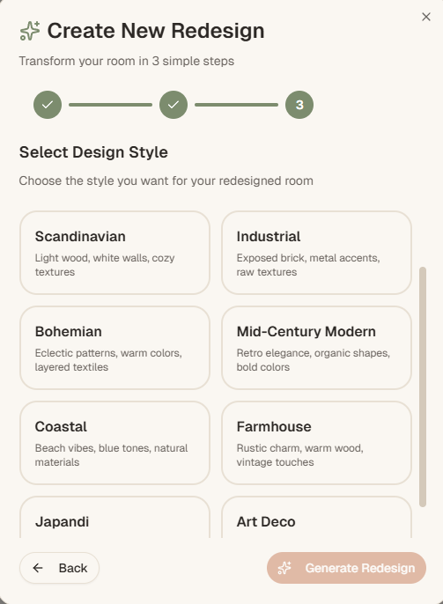Select the Farmhouse style card
This screenshot has height=604, width=443.
point(317,443)
